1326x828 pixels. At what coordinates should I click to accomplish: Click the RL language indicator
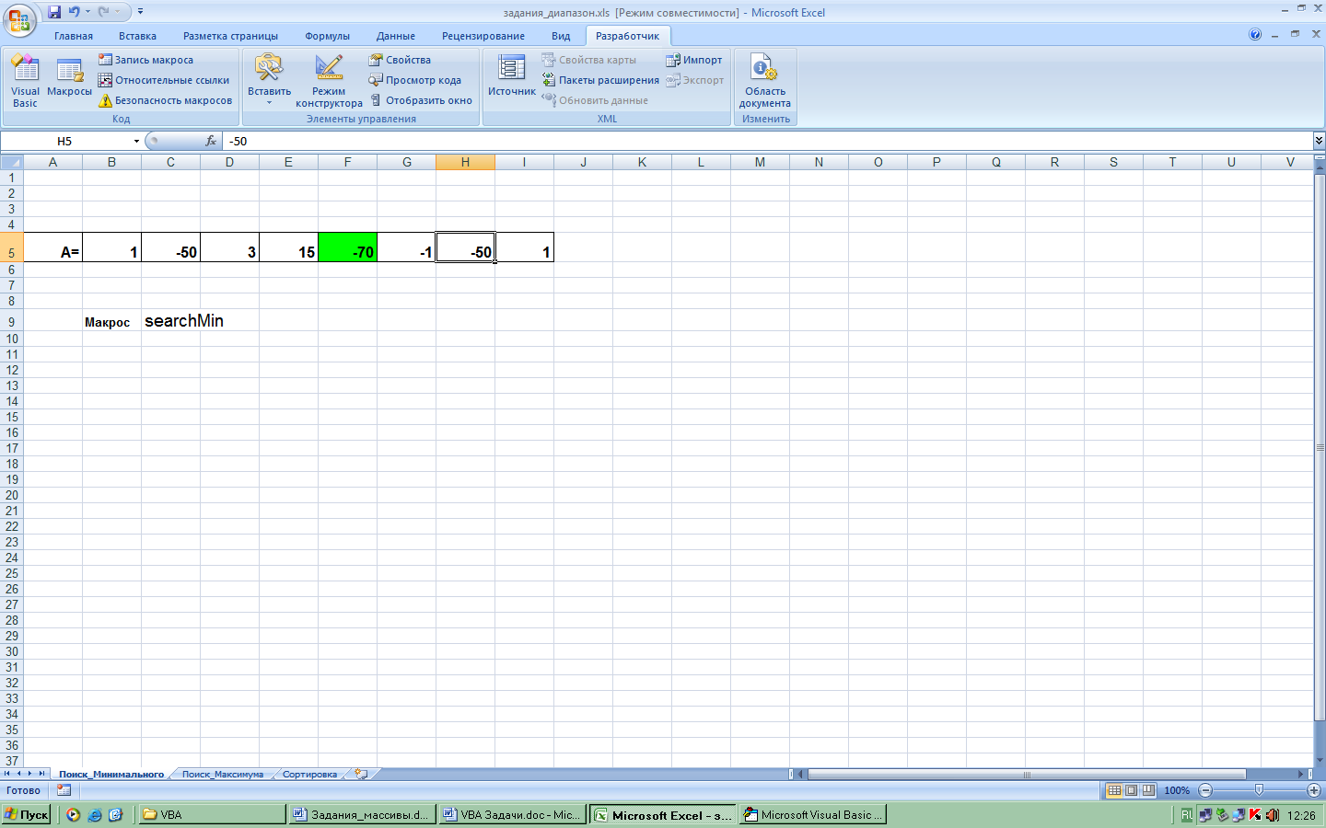coord(1187,815)
